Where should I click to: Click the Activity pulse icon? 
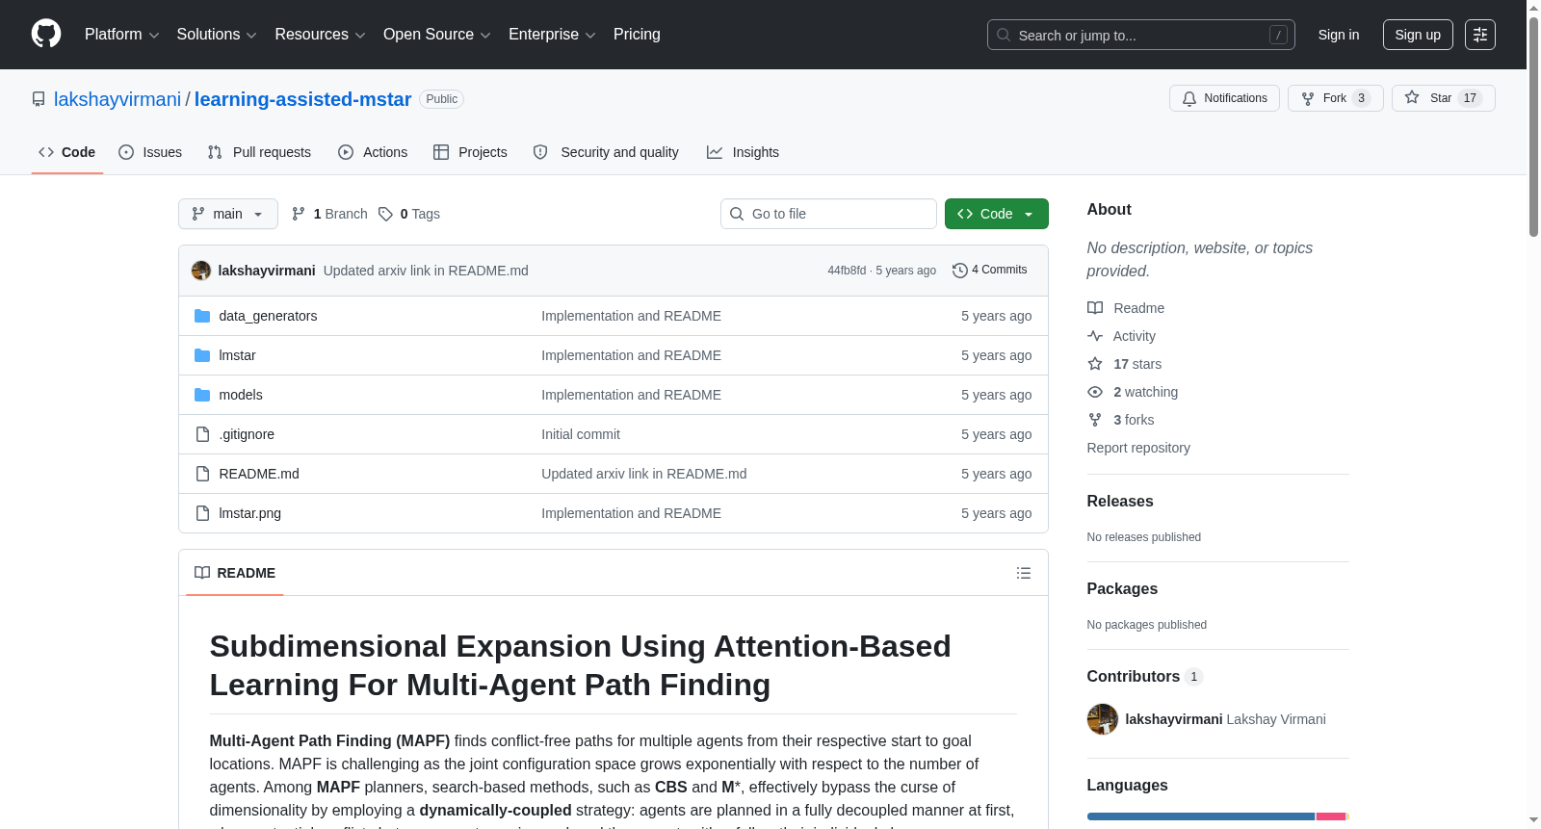pyautogui.click(x=1095, y=336)
